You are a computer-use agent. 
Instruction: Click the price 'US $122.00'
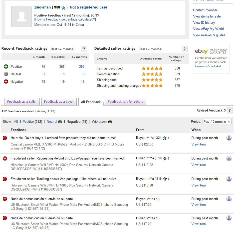pos(145,144)
